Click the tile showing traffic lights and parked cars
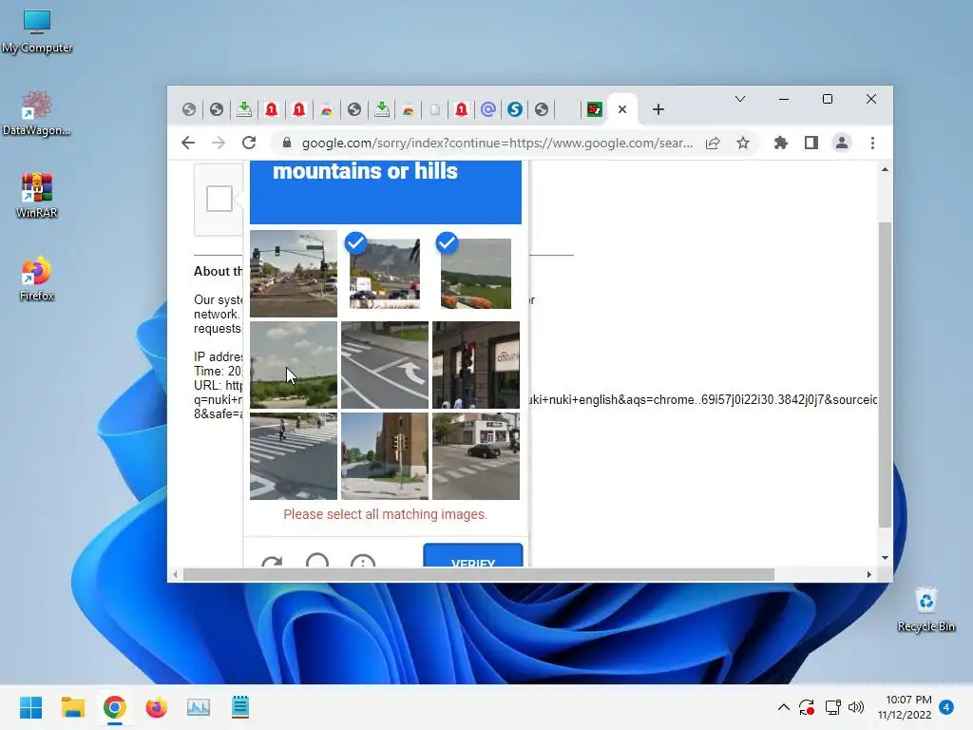 point(294,274)
